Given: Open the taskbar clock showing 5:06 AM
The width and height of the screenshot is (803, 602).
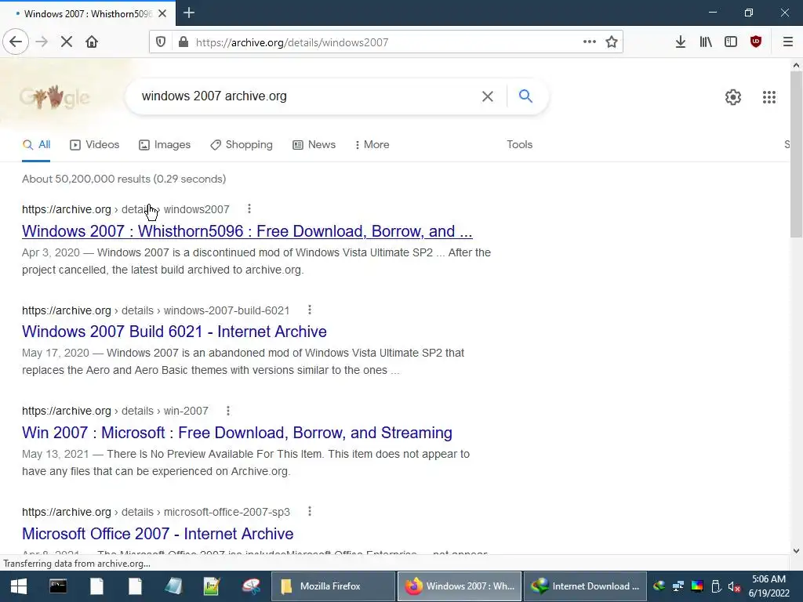Looking at the screenshot, I should 768,586.
